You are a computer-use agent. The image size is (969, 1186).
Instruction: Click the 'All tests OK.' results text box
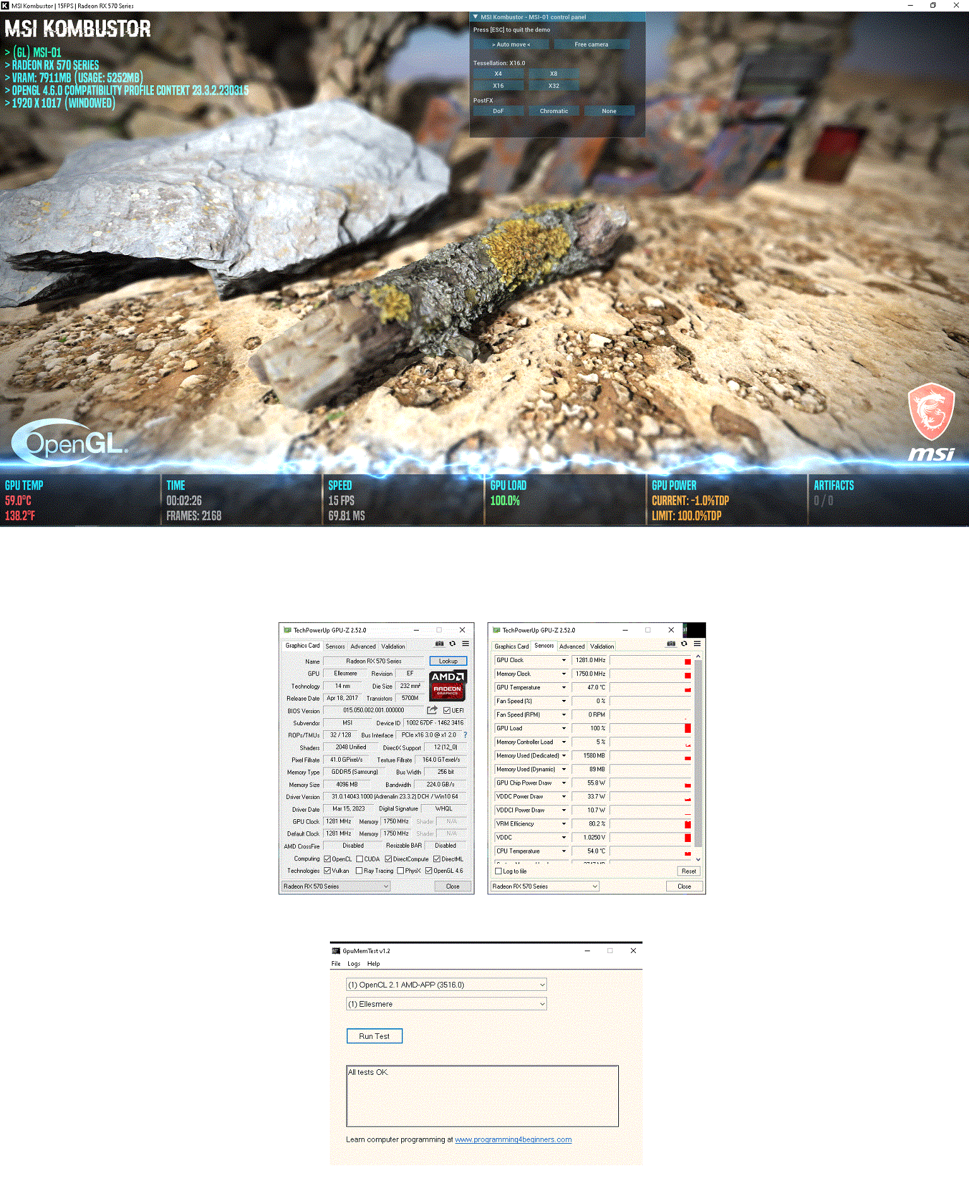click(x=483, y=1096)
